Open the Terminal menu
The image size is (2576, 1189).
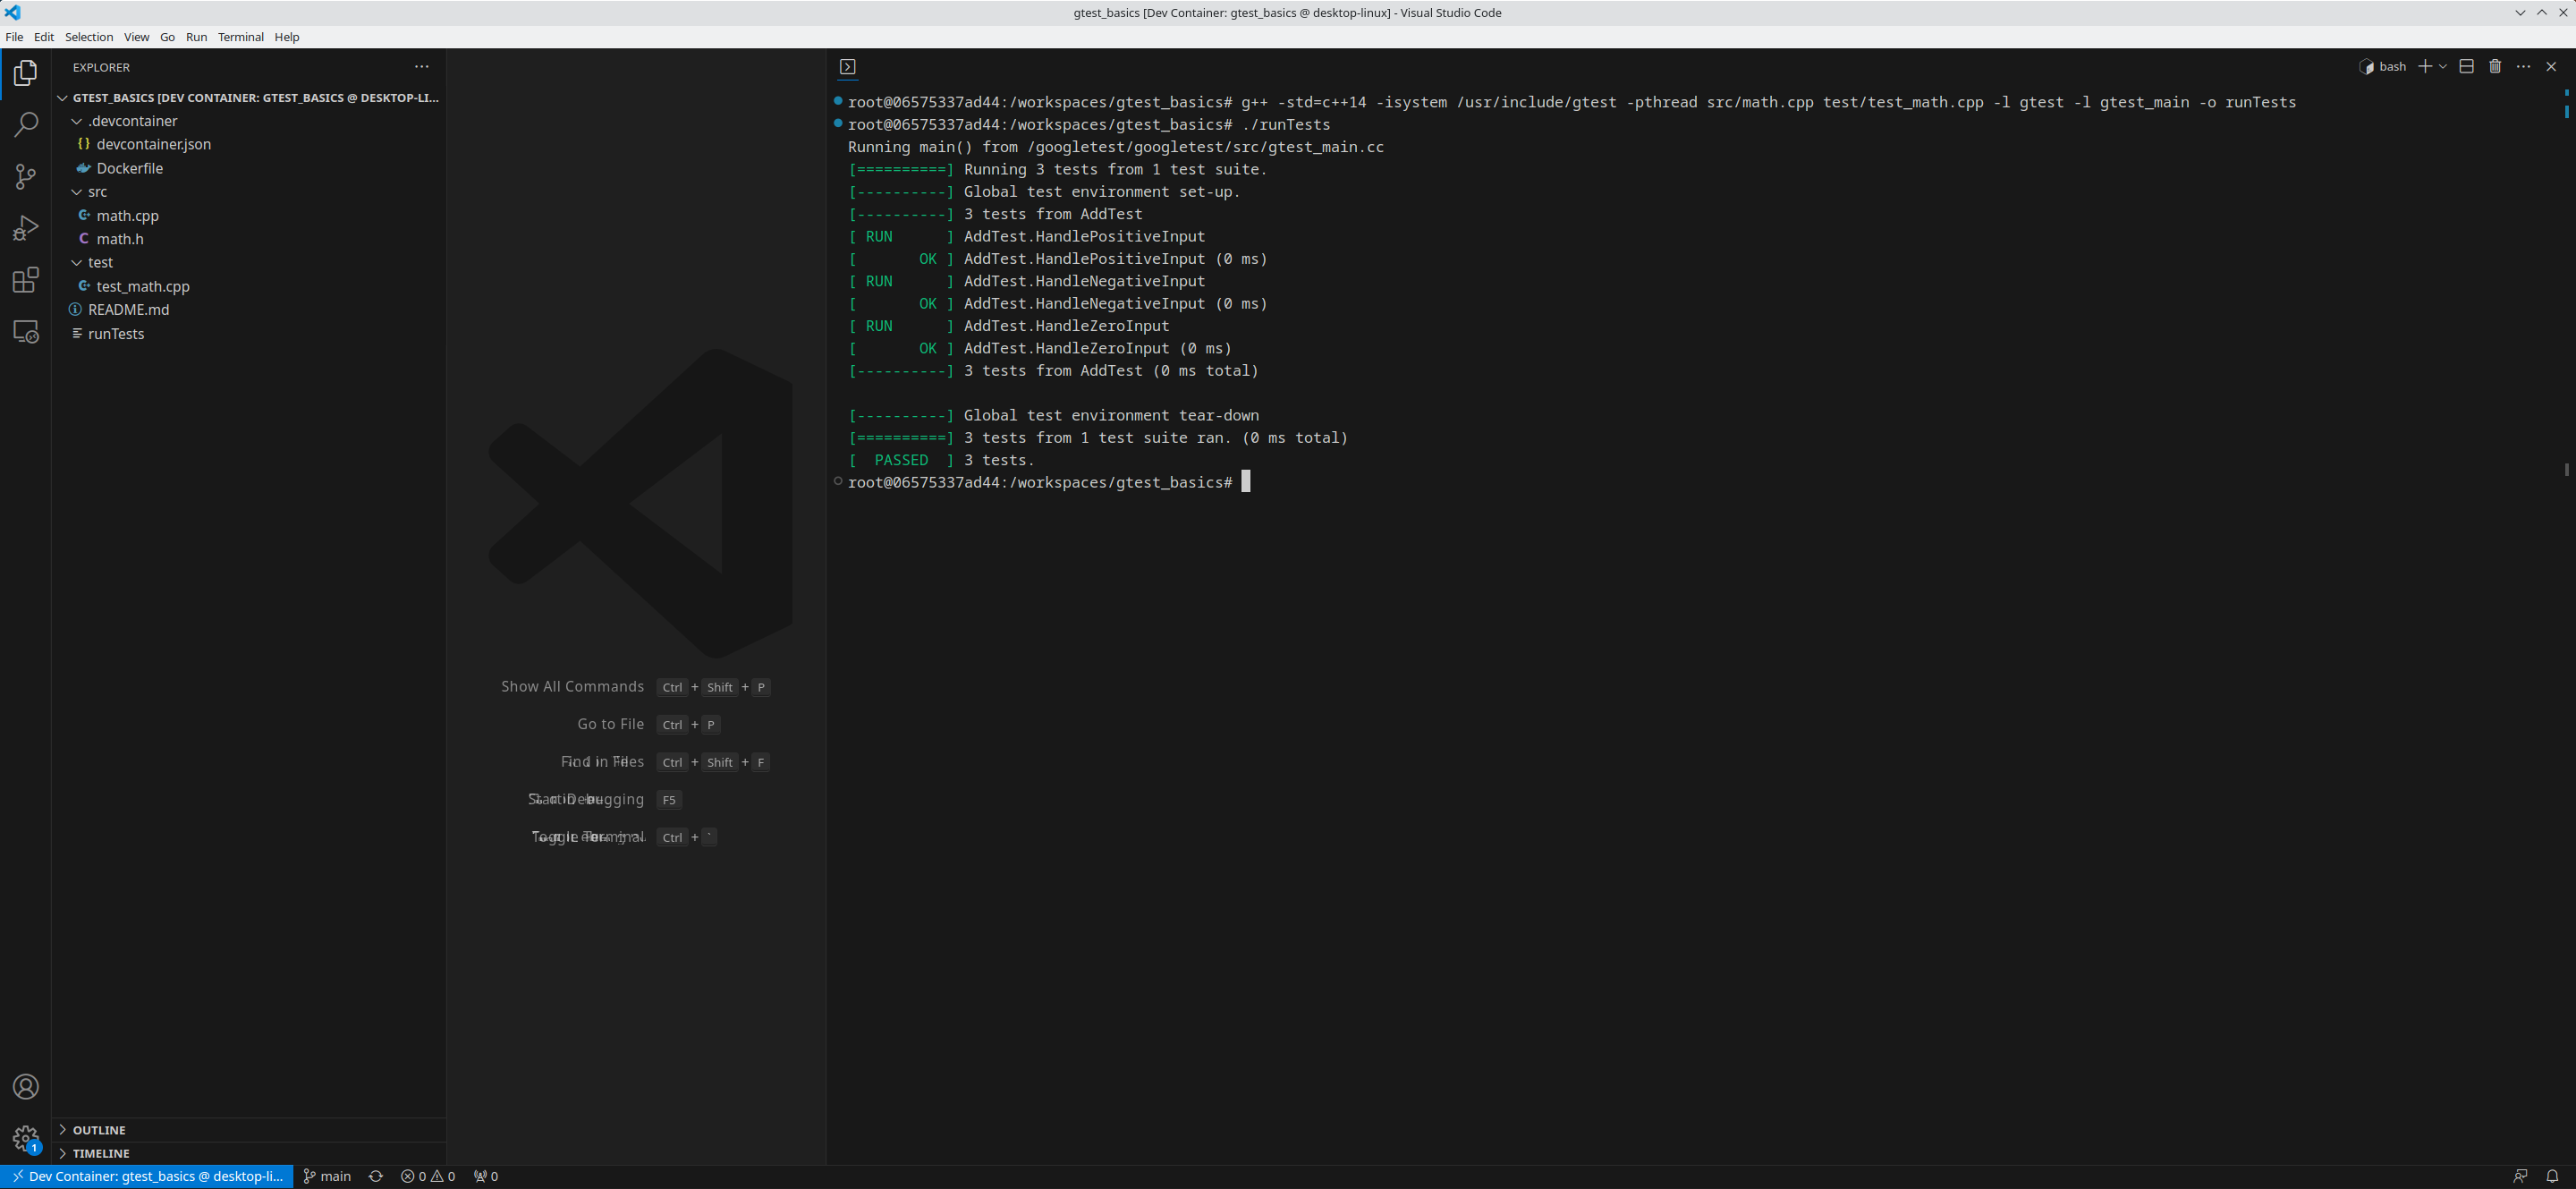tap(240, 37)
